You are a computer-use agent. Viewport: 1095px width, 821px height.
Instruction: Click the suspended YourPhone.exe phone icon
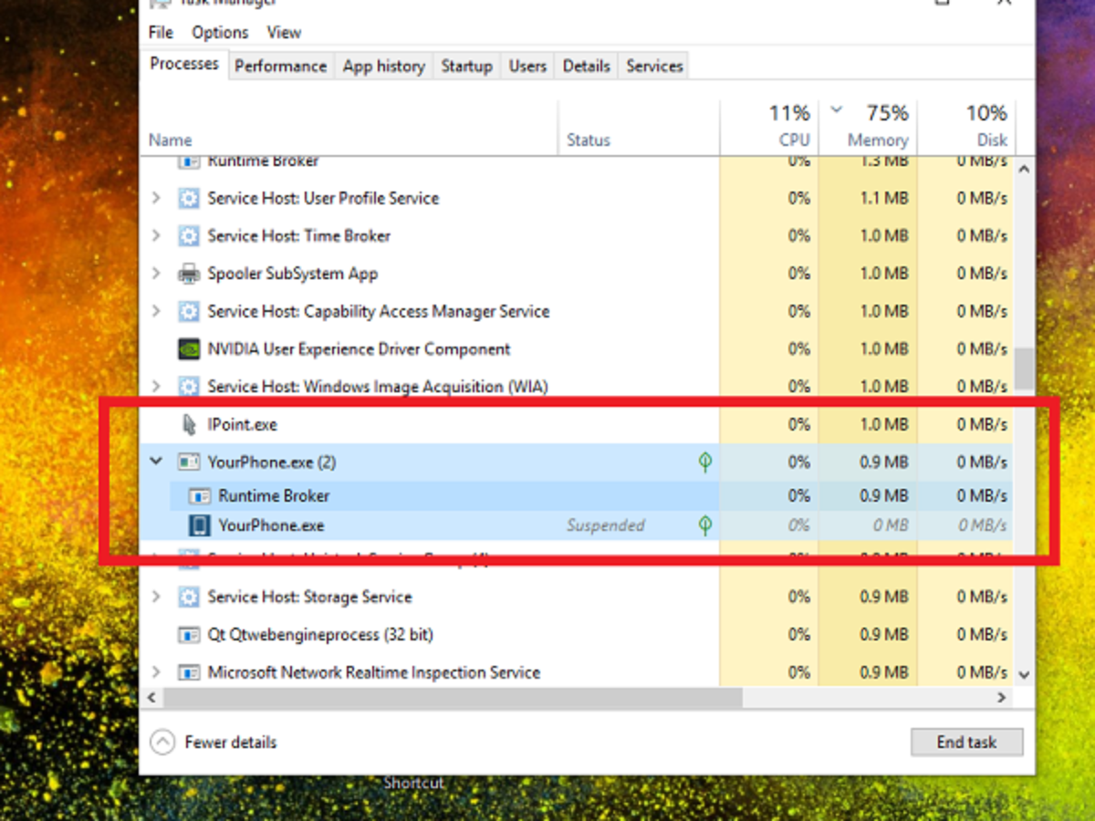[199, 525]
